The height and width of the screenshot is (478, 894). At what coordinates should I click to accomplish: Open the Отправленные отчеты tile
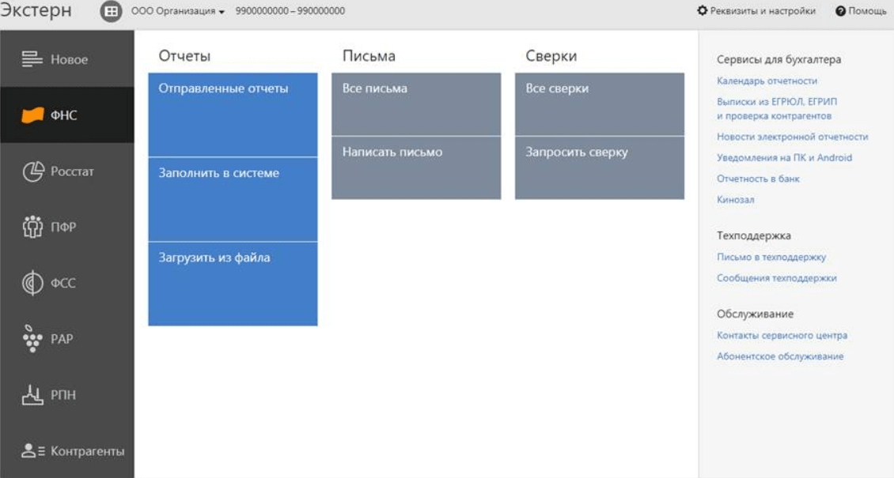tap(233, 115)
